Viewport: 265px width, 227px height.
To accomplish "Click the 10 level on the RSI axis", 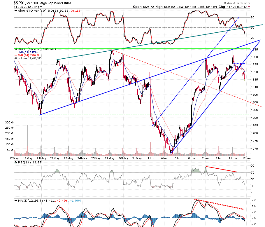I will tap(253, 193).
